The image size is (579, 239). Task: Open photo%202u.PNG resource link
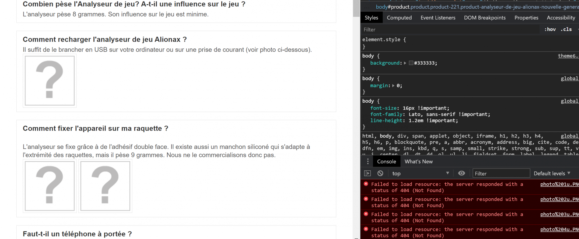tap(559, 199)
